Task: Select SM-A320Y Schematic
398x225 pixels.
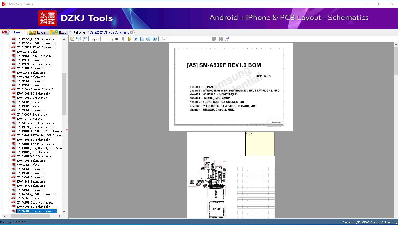Action: click(31, 161)
